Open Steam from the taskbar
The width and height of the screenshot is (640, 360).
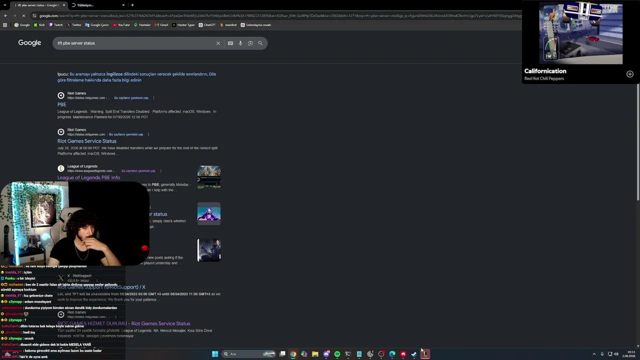click(414, 354)
